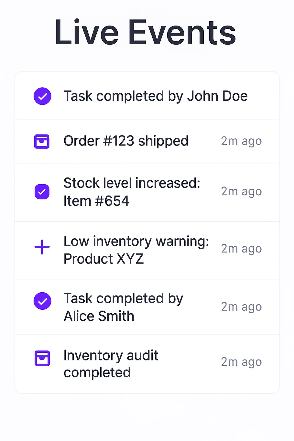Screen dimensions: 294x441
Task: Click the '2m ago' timestamp for Order #123
Action: coord(241,141)
